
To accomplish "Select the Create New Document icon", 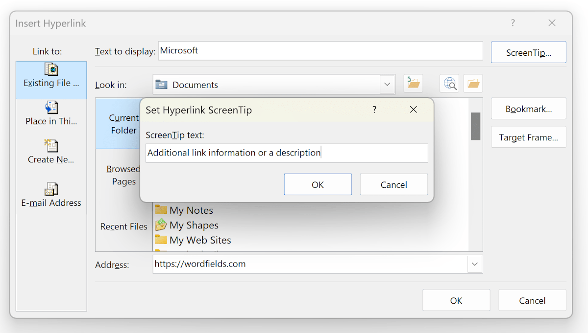I will (51, 153).
